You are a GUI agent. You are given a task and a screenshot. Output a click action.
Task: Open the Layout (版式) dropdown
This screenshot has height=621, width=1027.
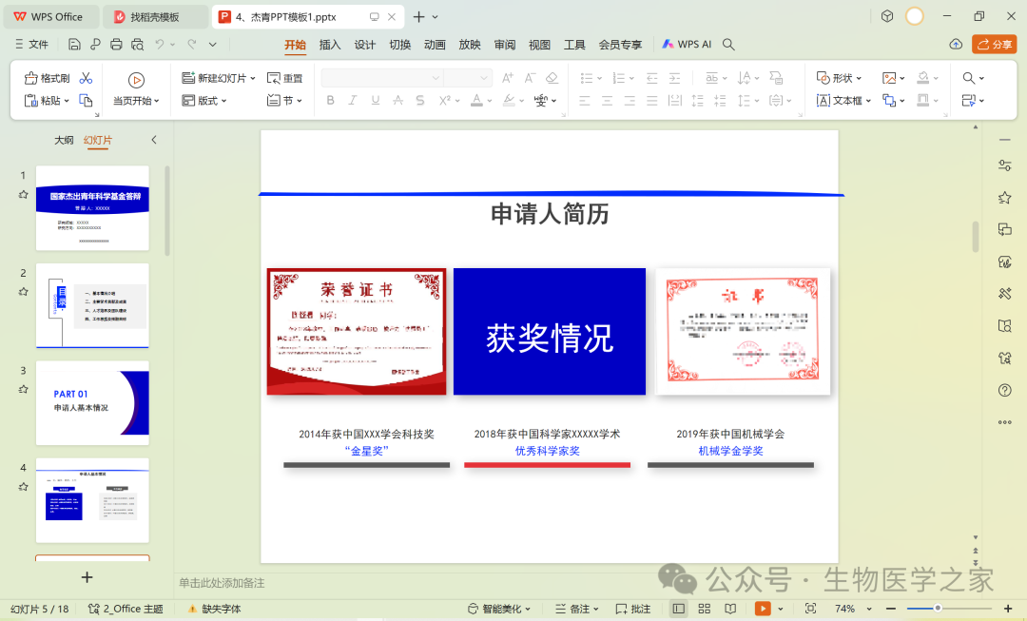click(x=225, y=101)
